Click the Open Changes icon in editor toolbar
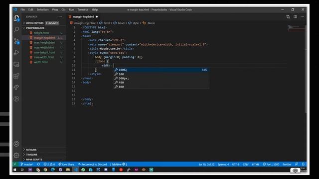The width and height of the screenshot is (319, 179). point(288,16)
